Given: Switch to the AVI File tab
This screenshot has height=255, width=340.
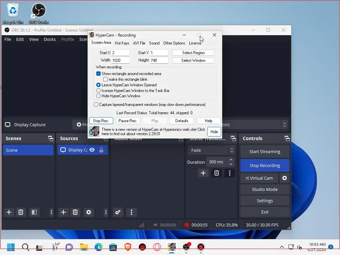Looking at the screenshot, I should tap(139, 43).
